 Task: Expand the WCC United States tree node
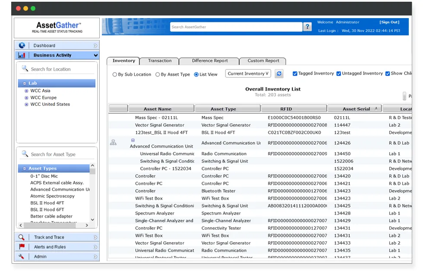(26, 104)
